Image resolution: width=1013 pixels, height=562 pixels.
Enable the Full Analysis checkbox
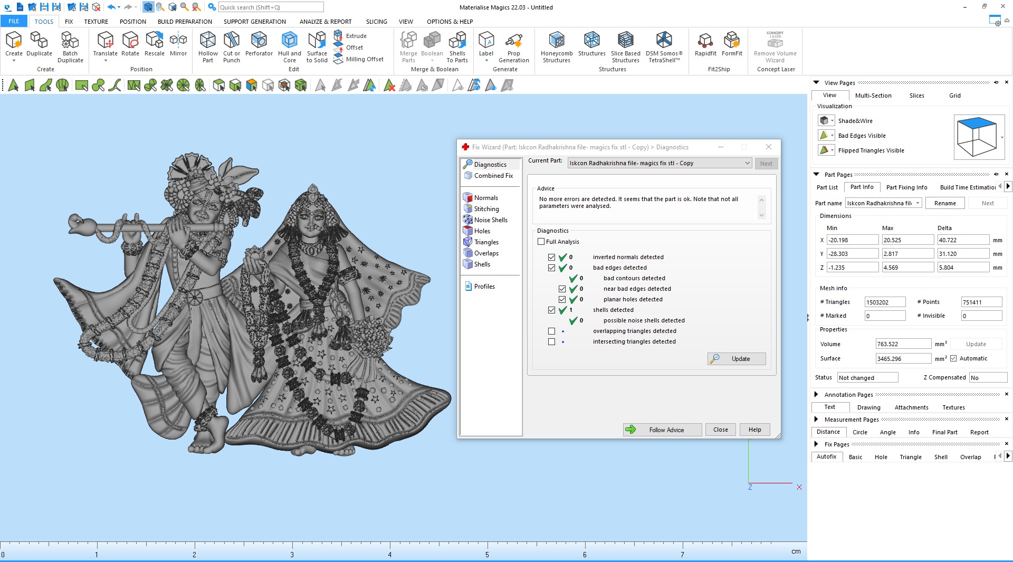(541, 242)
